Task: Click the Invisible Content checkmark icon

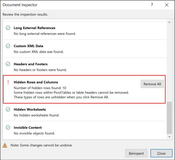Action: [x=8, y=127]
